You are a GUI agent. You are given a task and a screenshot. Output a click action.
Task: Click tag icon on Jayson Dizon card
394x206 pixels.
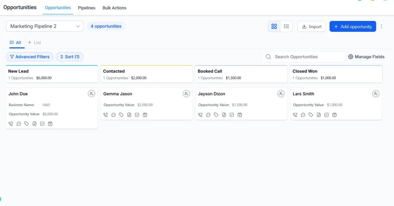click(x=216, y=115)
